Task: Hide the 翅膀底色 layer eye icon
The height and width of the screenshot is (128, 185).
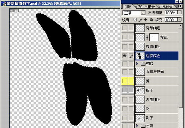Action: (x=125, y=56)
